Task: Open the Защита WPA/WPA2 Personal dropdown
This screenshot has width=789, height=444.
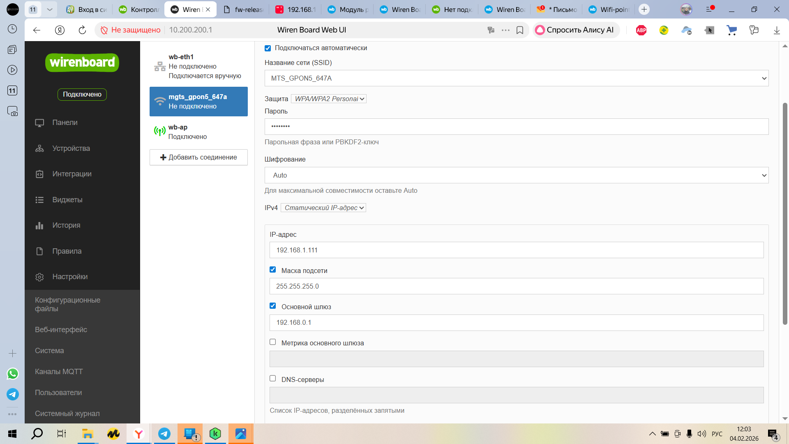Action: 329,99
